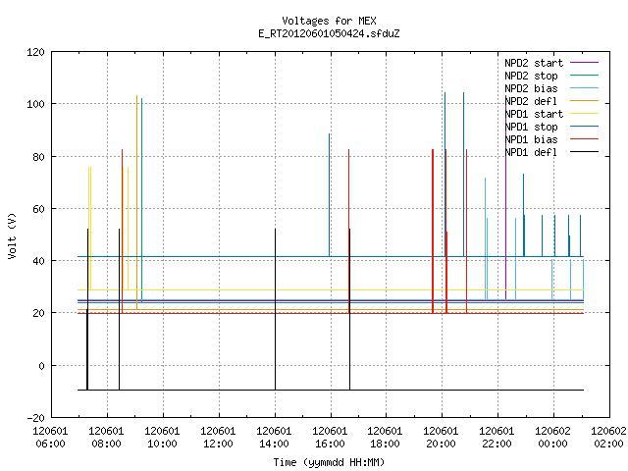The height and width of the screenshot is (471, 628).
Task: Click the x-axis tick label 120601 06:00
Action: click(50, 438)
